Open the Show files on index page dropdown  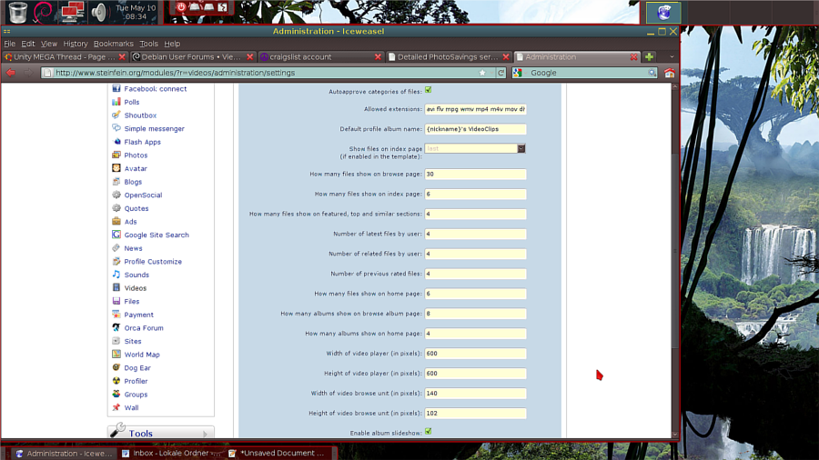click(x=521, y=148)
